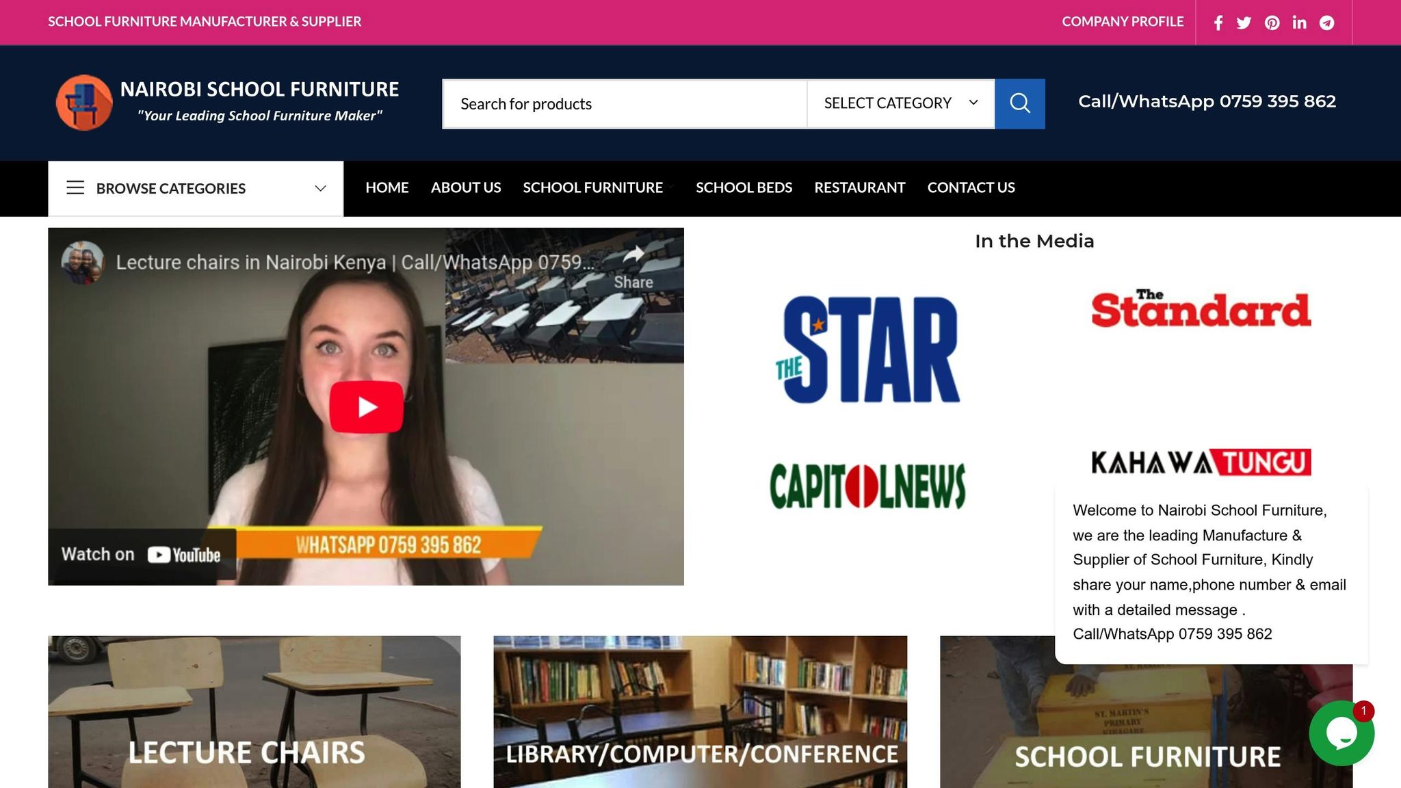The width and height of the screenshot is (1401, 788).
Task: Click the Call/WhatsApp 0759 395 862 header text
Action: (x=1207, y=101)
